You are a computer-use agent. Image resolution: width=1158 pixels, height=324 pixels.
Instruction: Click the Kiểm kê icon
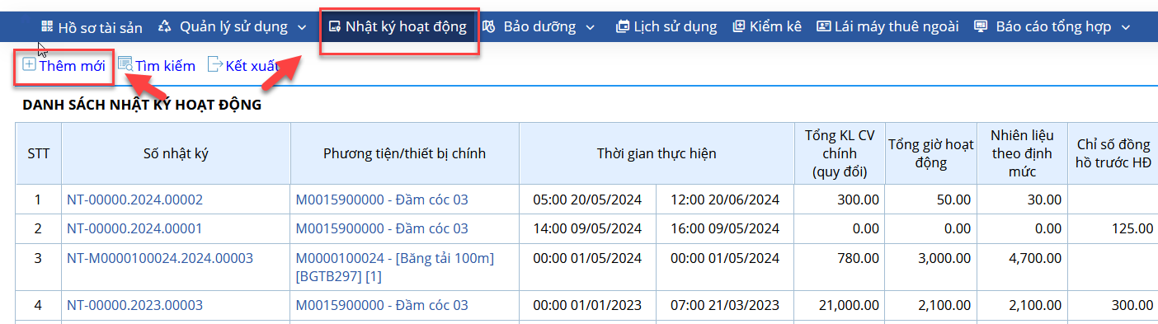coord(738,27)
